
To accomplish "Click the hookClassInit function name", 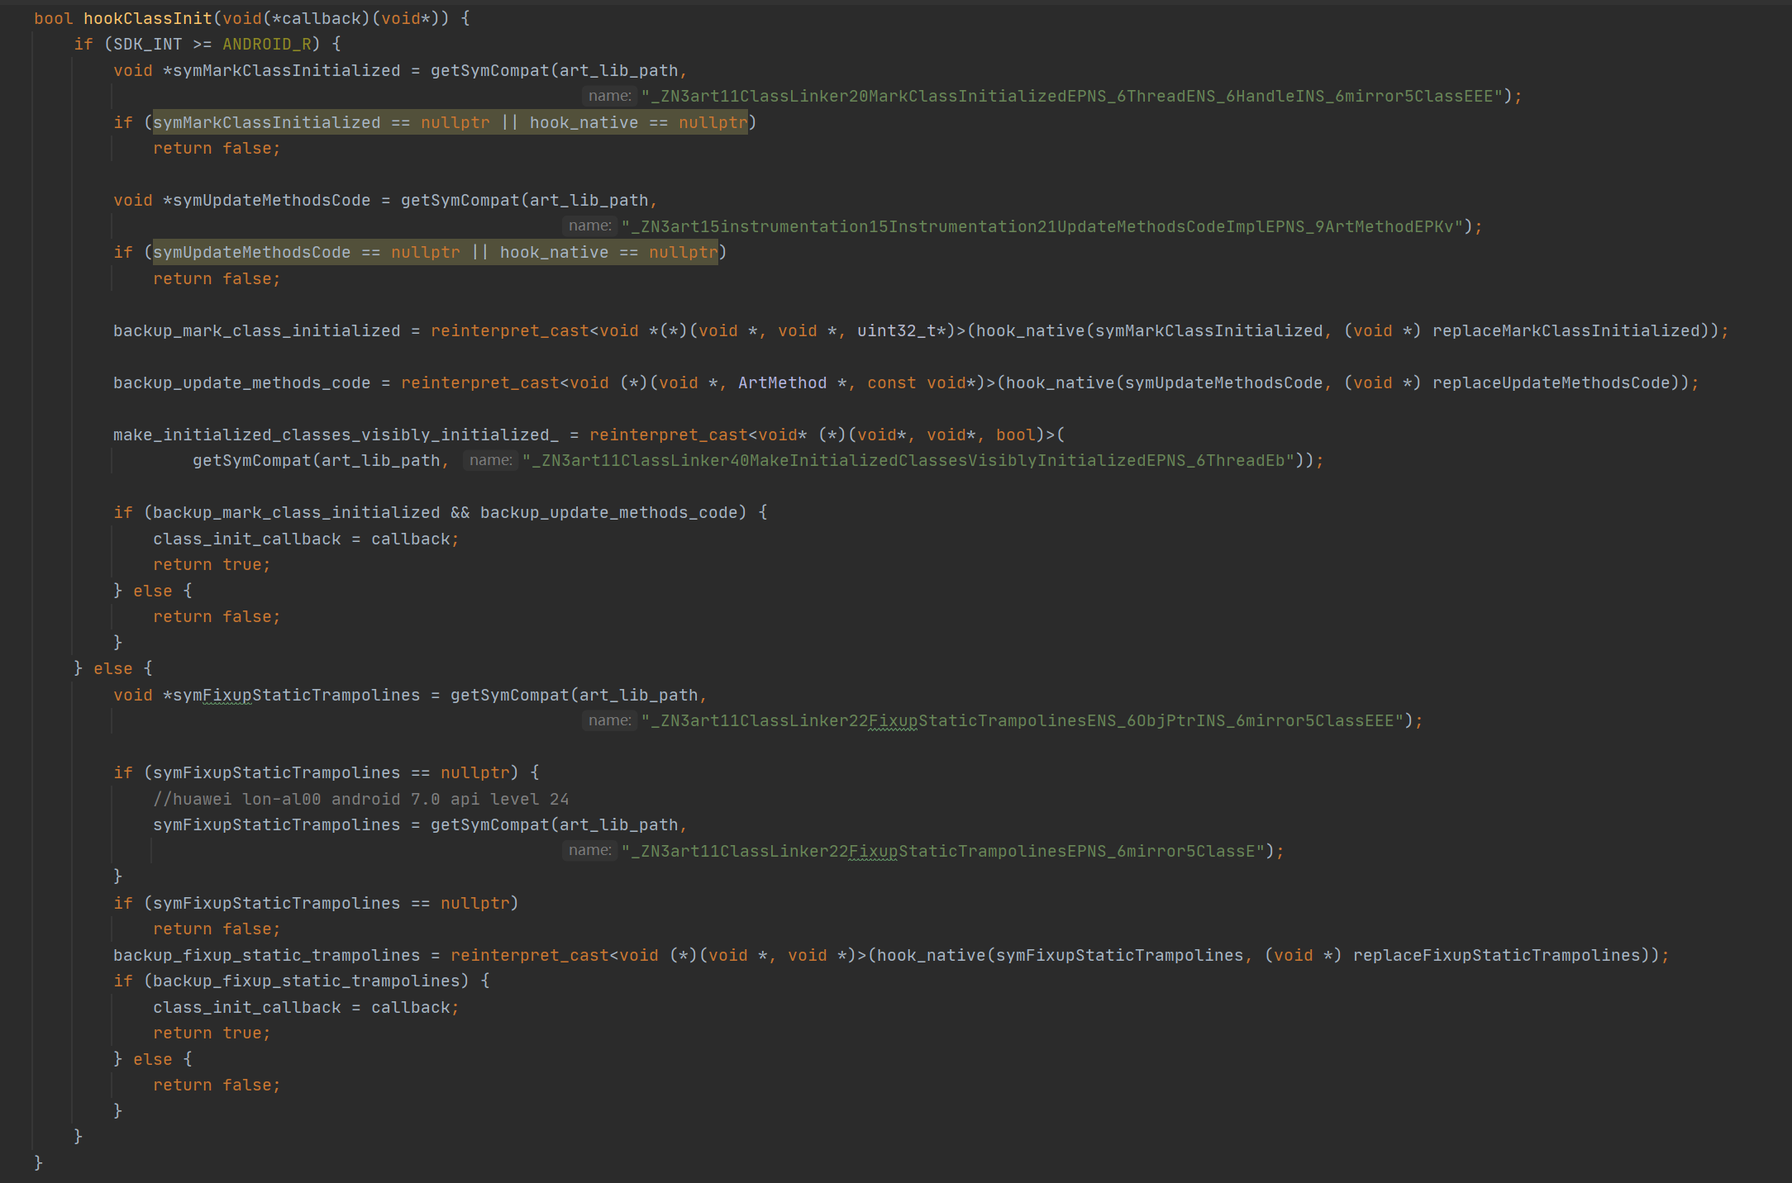I will coord(147,18).
